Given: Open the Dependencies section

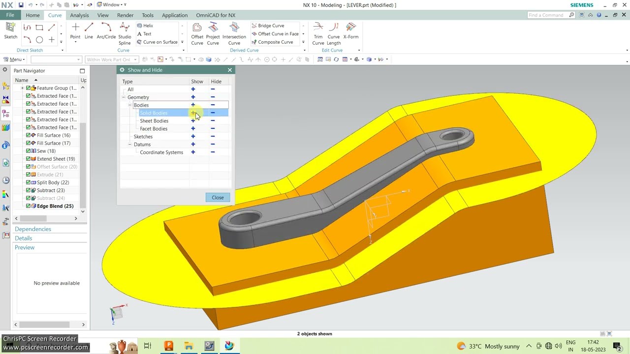Looking at the screenshot, I should click(33, 229).
